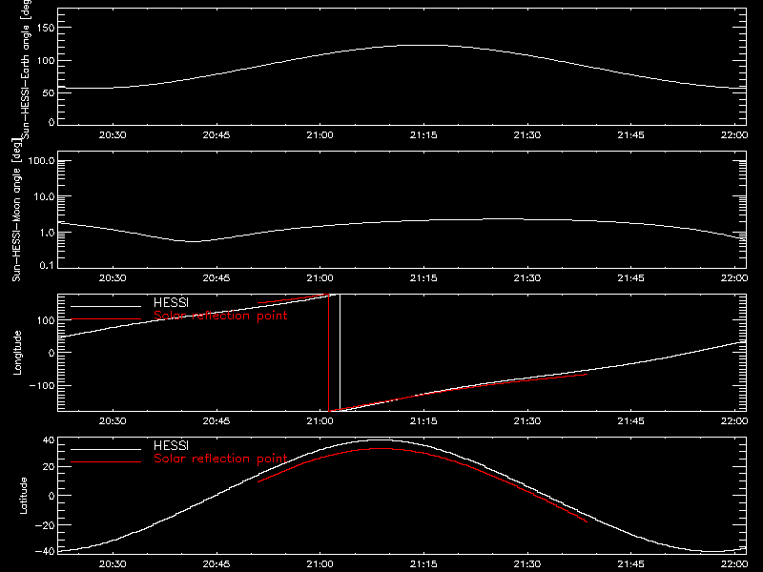Click 20:45 time label under Moon angle plot
Image resolution: width=763 pixels, height=572 pixels.
(x=217, y=278)
